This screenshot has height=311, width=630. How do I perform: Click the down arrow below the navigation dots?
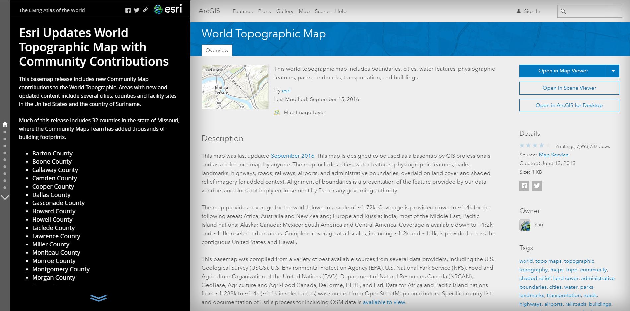(5, 197)
